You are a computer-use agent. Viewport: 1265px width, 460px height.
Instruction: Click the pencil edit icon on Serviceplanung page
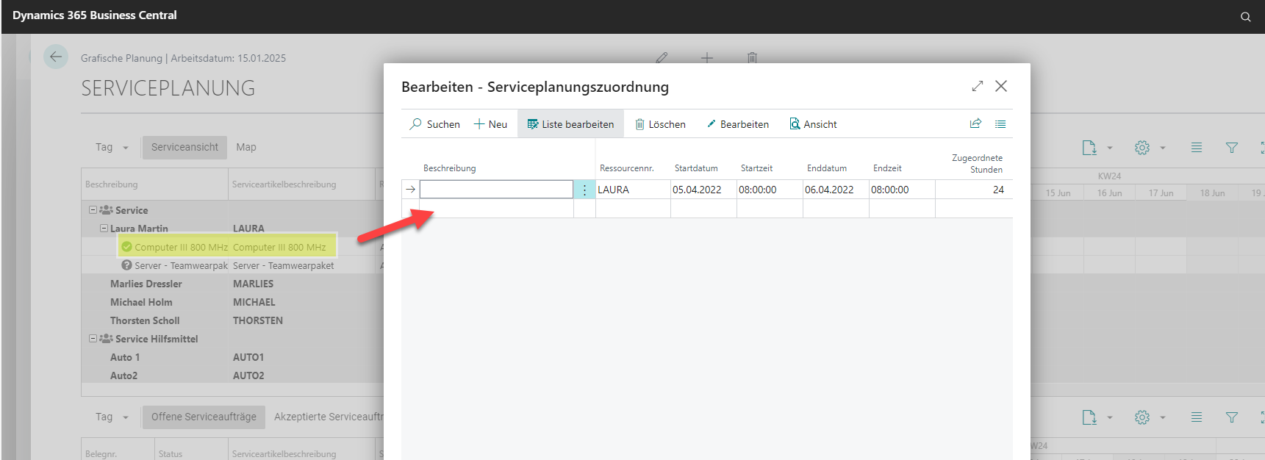pos(662,57)
